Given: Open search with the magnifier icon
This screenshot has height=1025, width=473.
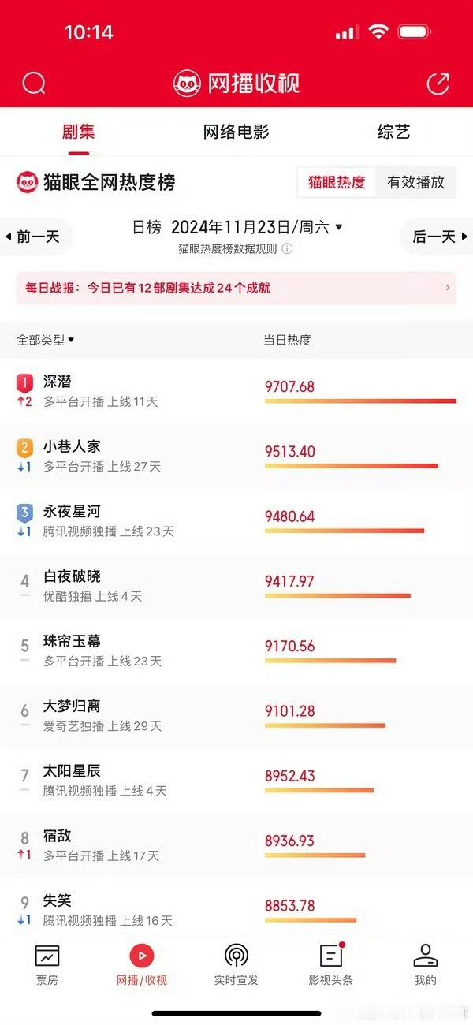Looking at the screenshot, I should pyautogui.click(x=34, y=84).
